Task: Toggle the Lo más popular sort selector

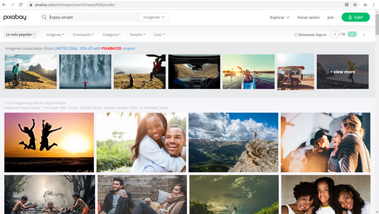Action: coord(20,34)
